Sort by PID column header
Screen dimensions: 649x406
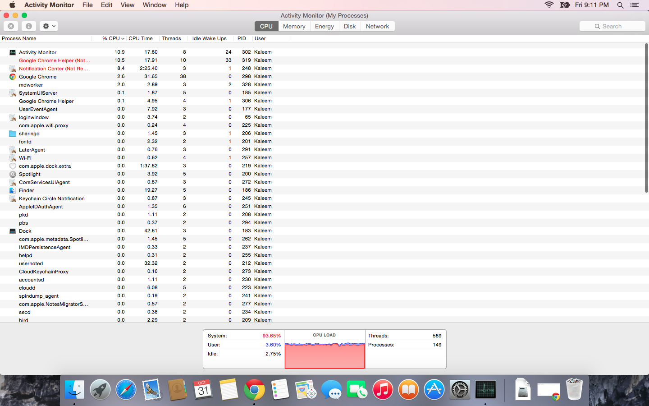242,38
